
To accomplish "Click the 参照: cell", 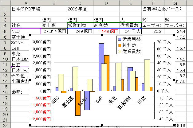I will tap(20, 92).
